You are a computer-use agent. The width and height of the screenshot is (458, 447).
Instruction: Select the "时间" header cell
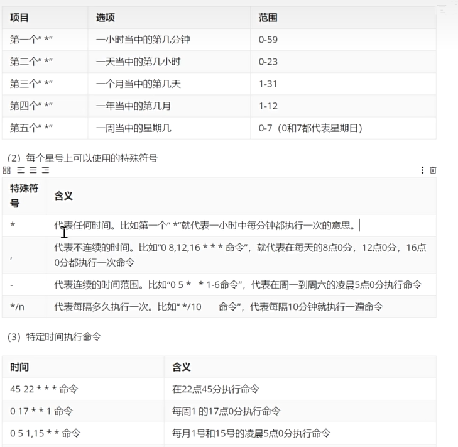tap(83, 367)
